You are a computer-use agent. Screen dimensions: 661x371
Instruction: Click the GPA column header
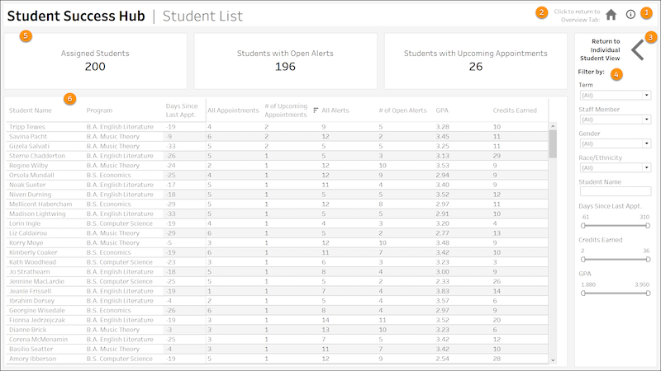click(x=442, y=110)
